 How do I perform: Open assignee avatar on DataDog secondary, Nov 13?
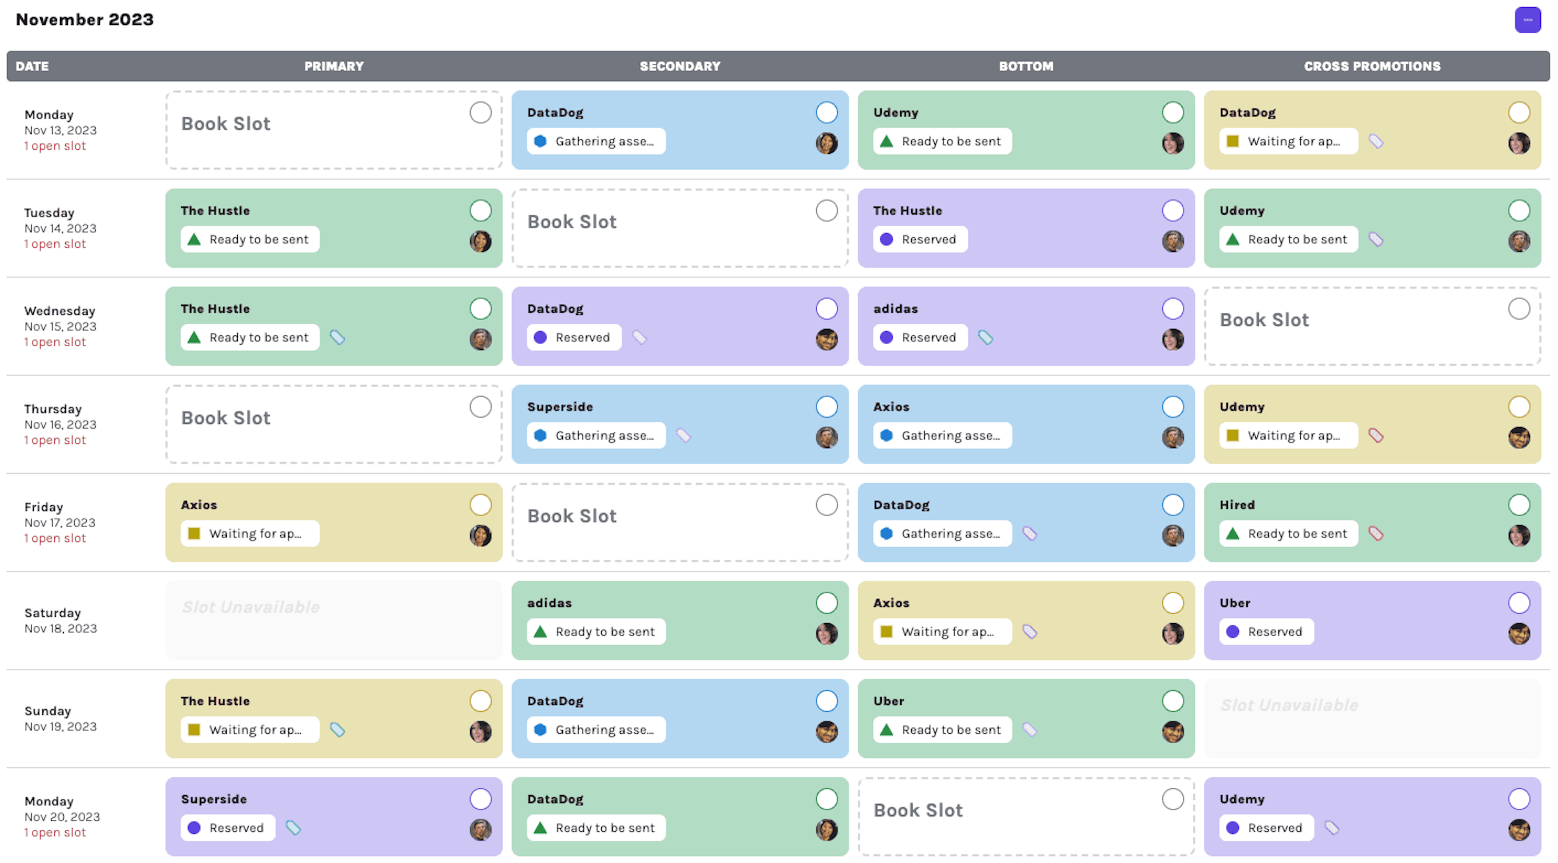coord(826,143)
